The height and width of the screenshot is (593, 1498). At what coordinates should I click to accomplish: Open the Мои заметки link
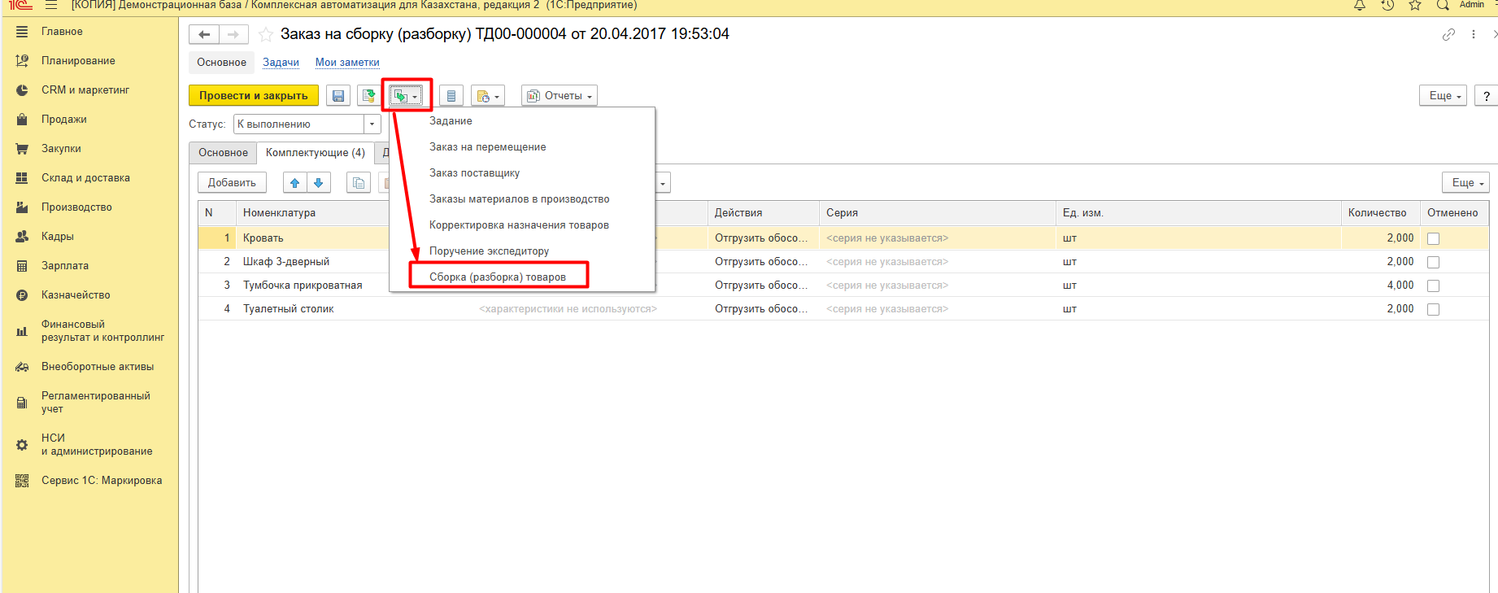click(347, 63)
